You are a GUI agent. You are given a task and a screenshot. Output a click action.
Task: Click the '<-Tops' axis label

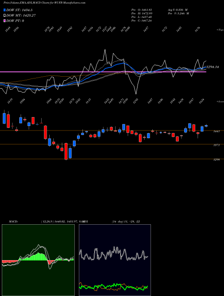pos(220,30)
